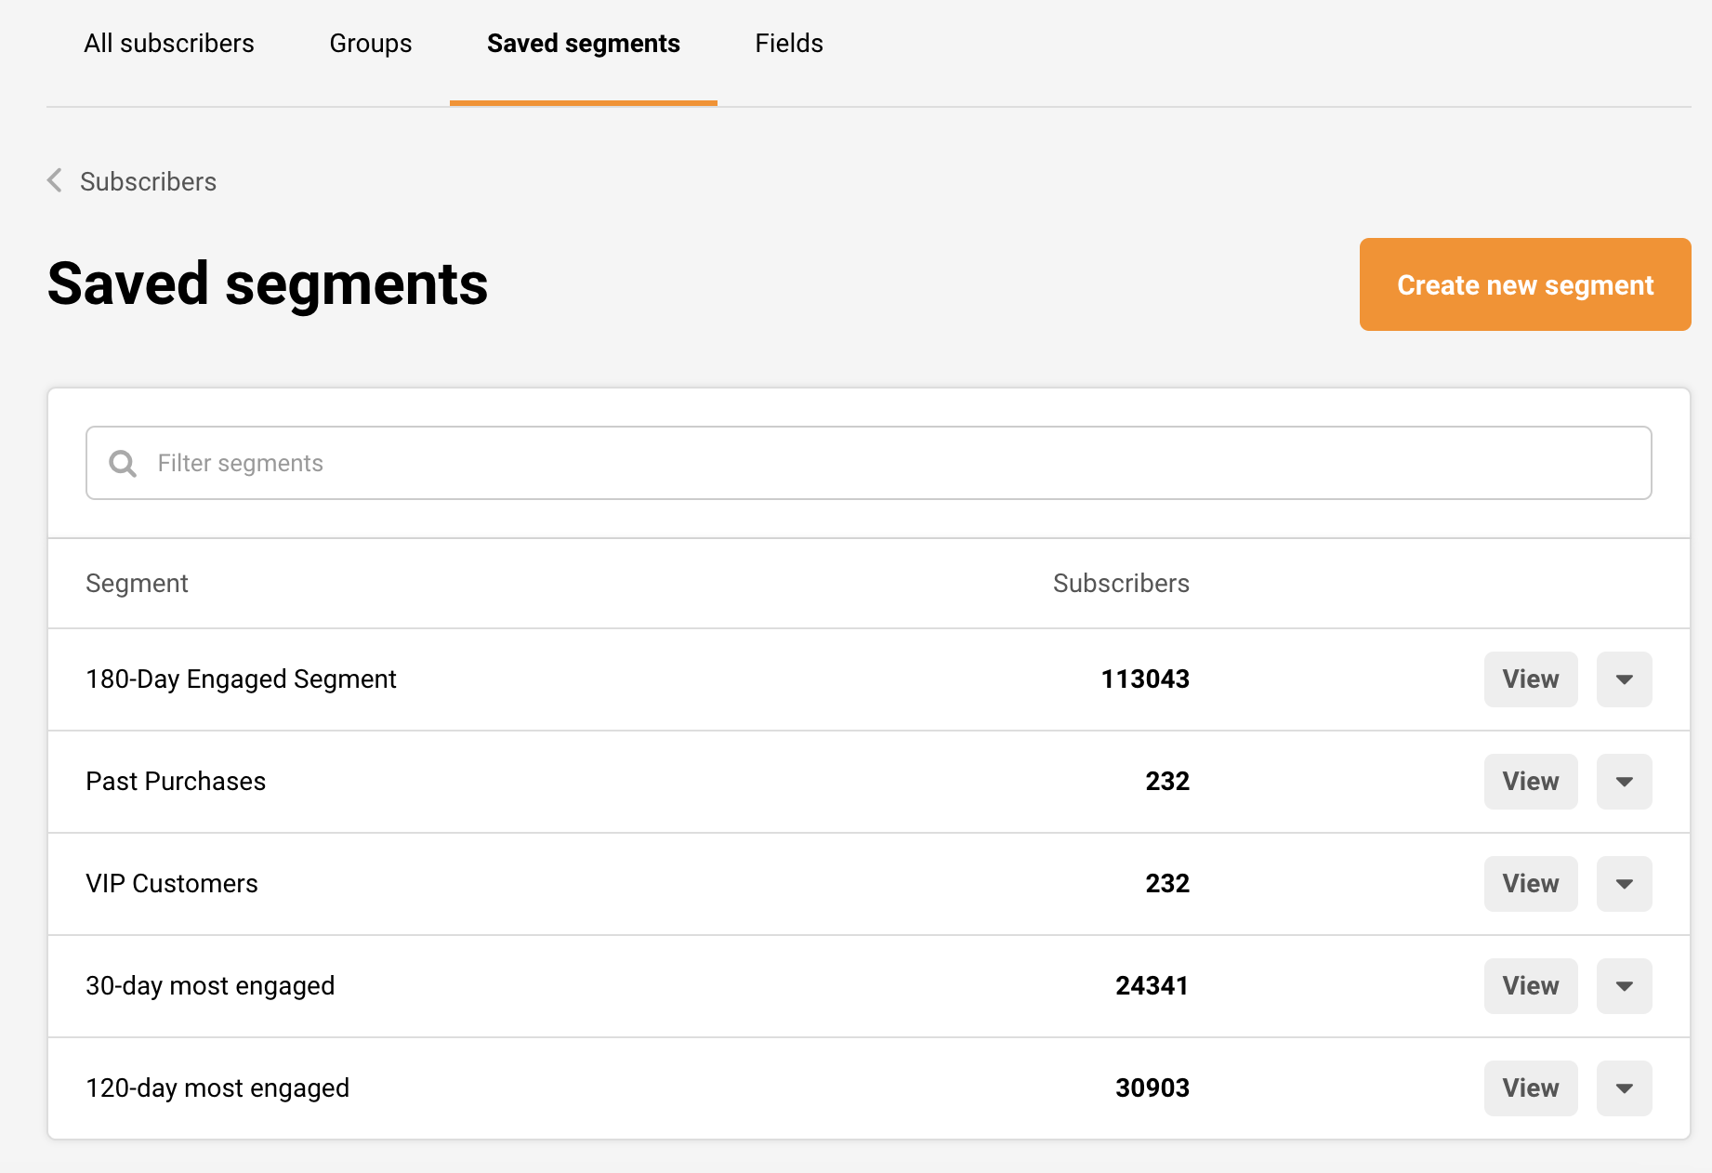
Task: Expand options for 180-Day Engaged Segment
Action: coord(1624,679)
